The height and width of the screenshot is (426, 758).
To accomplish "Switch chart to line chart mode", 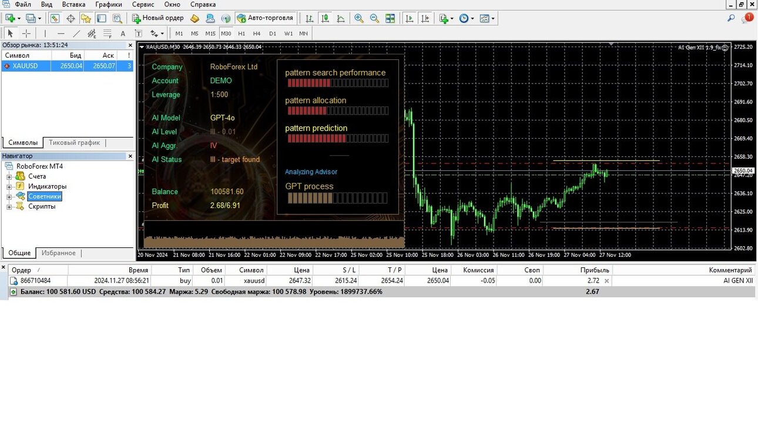I will click(341, 18).
